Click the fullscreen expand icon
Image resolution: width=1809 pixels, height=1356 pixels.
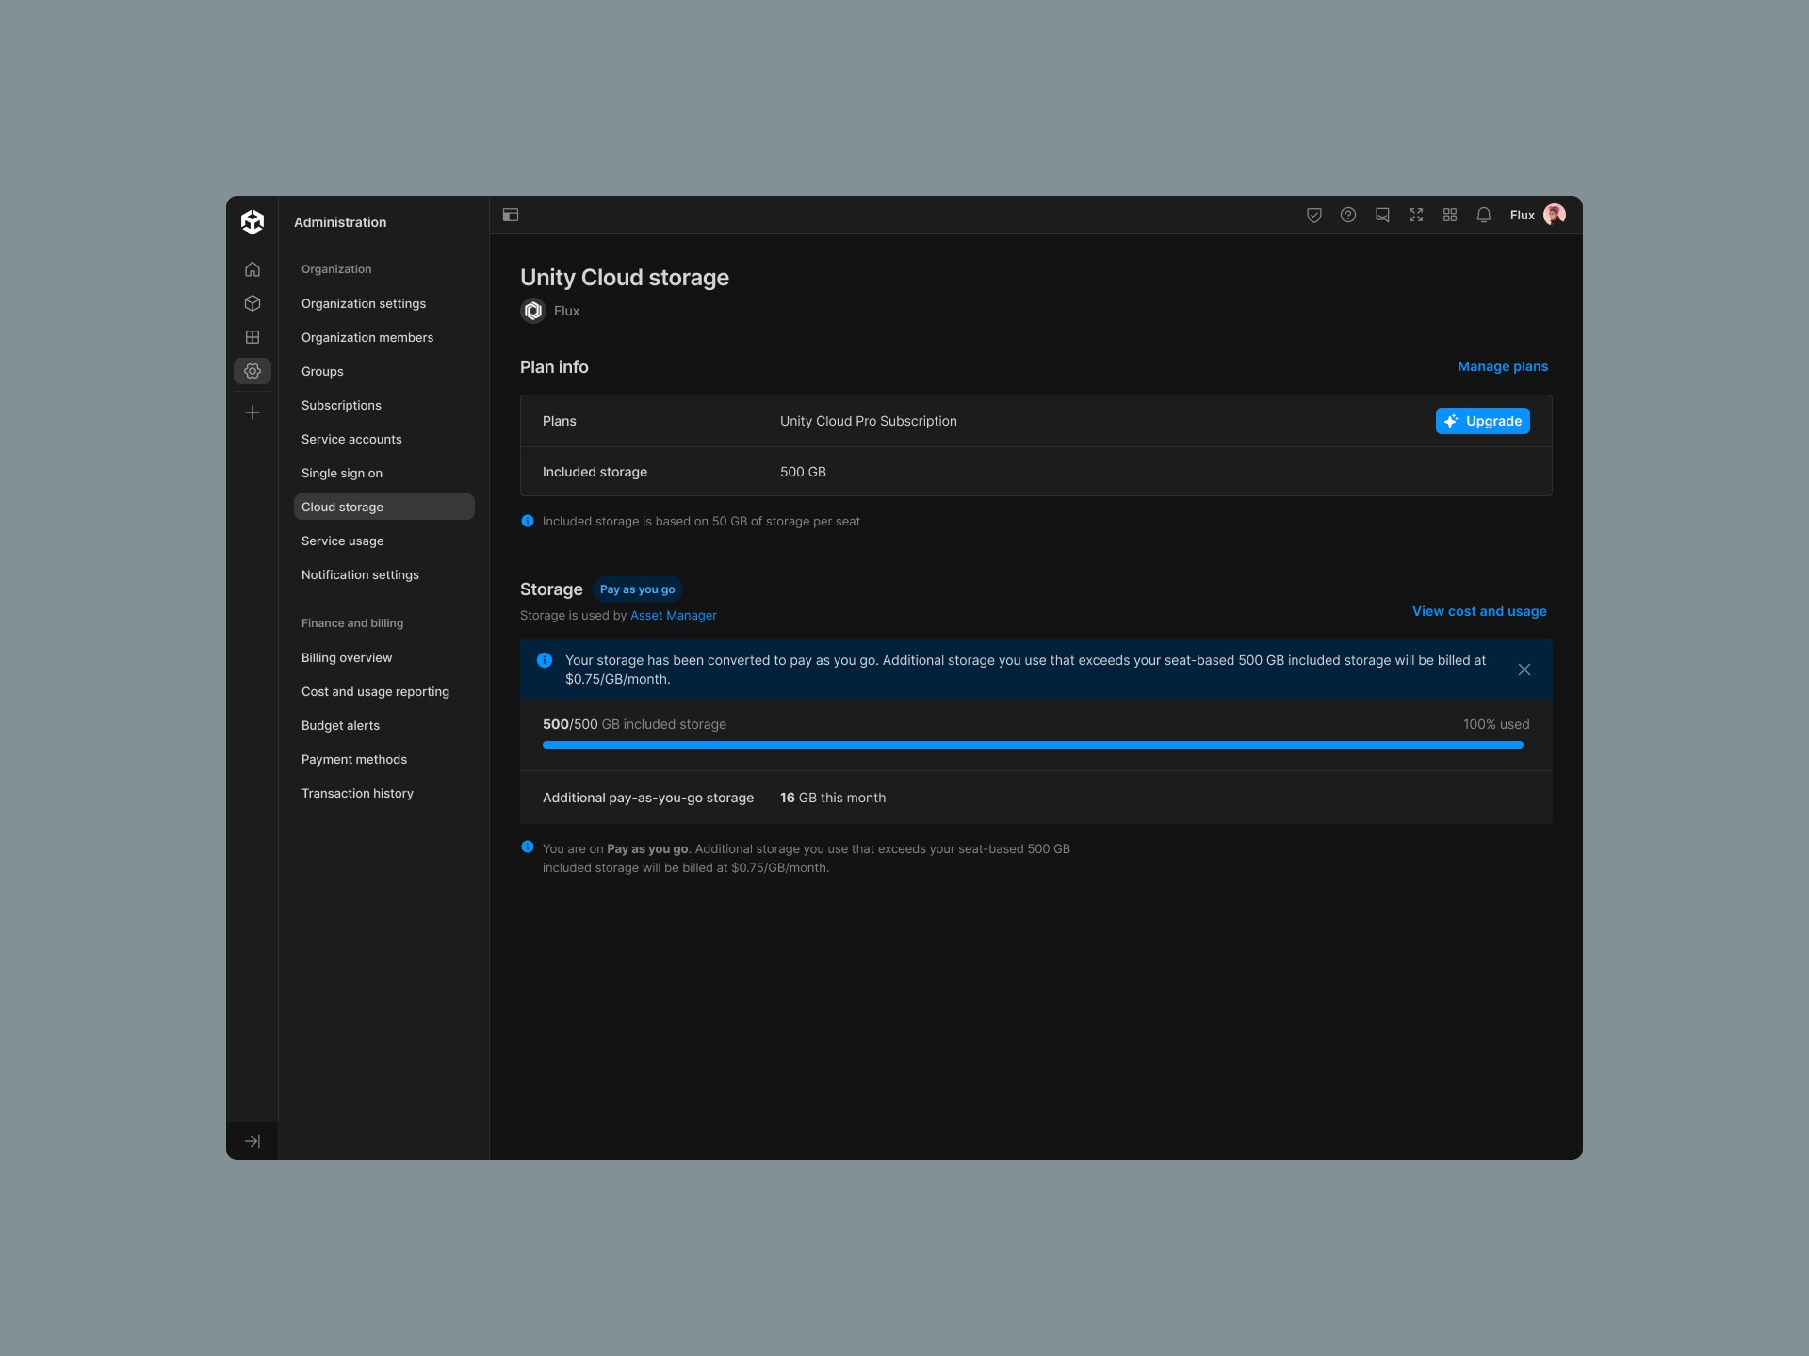tap(1416, 215)
